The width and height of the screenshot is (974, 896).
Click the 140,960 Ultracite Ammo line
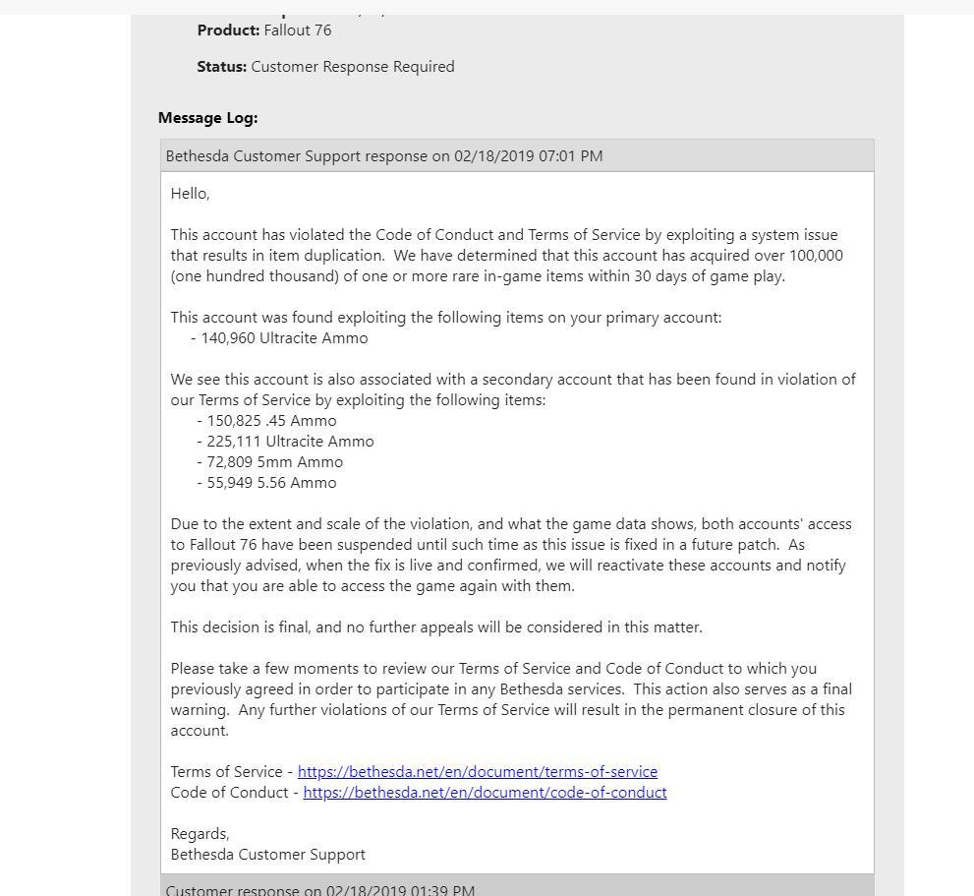tap(284, 338)
